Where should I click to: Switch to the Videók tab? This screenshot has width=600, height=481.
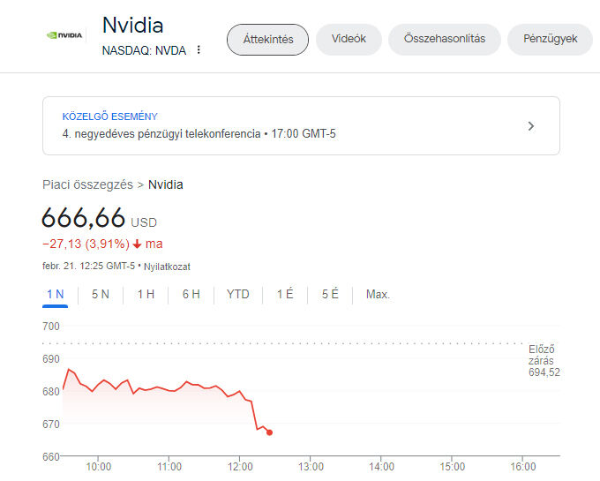point(349,39)
